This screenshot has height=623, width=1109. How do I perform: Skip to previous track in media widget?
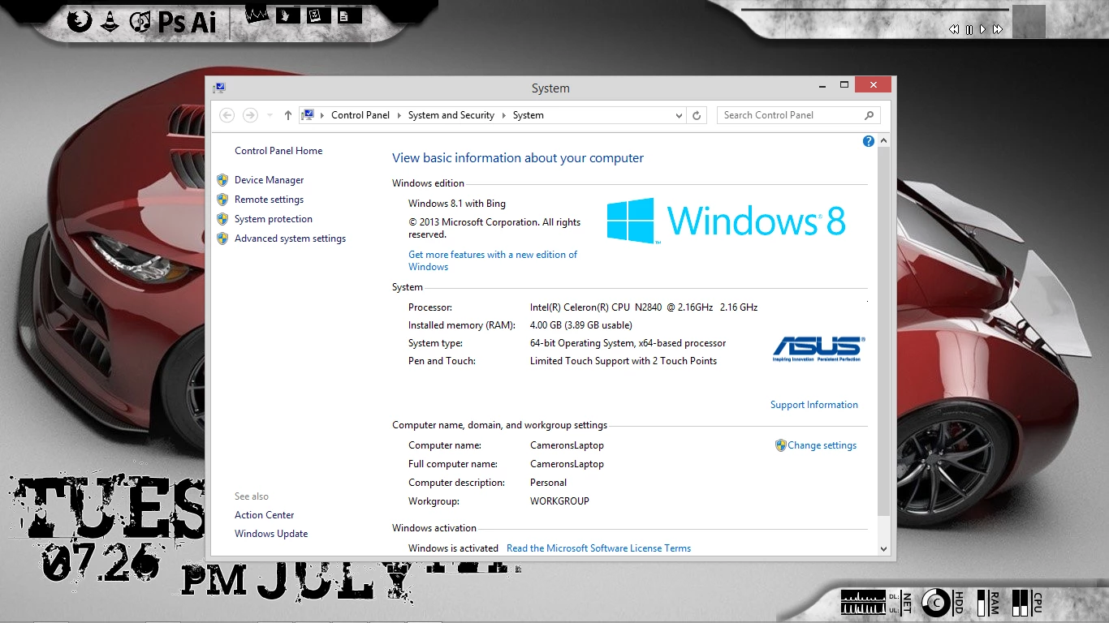(x=954, y=29)
